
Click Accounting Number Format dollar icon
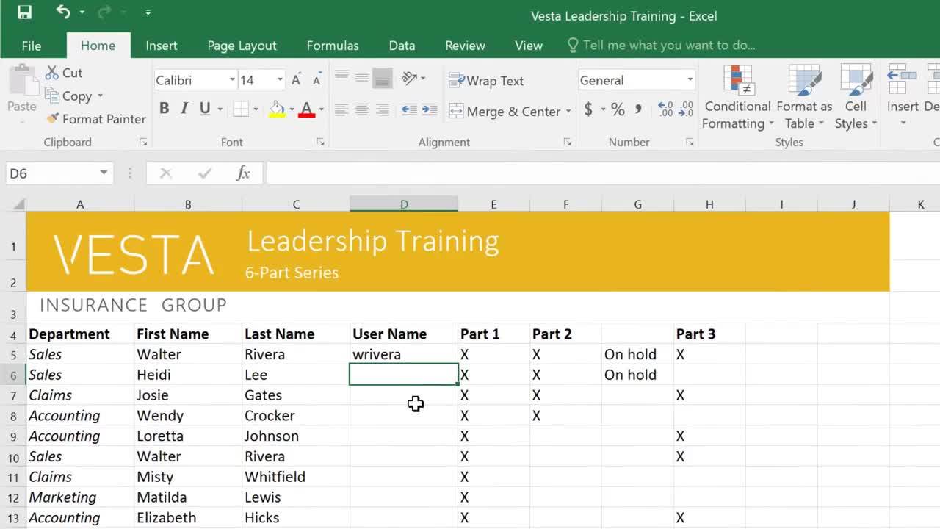[x=588, y=109]
